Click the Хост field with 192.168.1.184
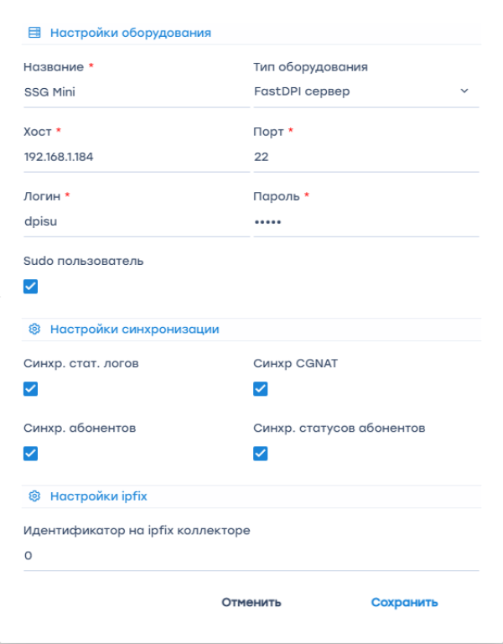This screenshot has height=644, width=503. click(x=137, y=157)
